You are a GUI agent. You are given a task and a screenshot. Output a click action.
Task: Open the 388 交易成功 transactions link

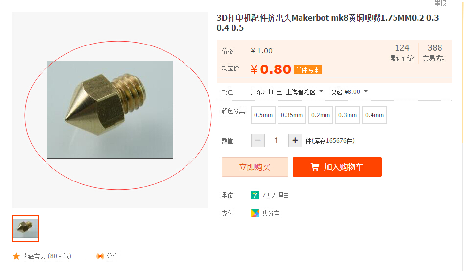pos(435,53)
